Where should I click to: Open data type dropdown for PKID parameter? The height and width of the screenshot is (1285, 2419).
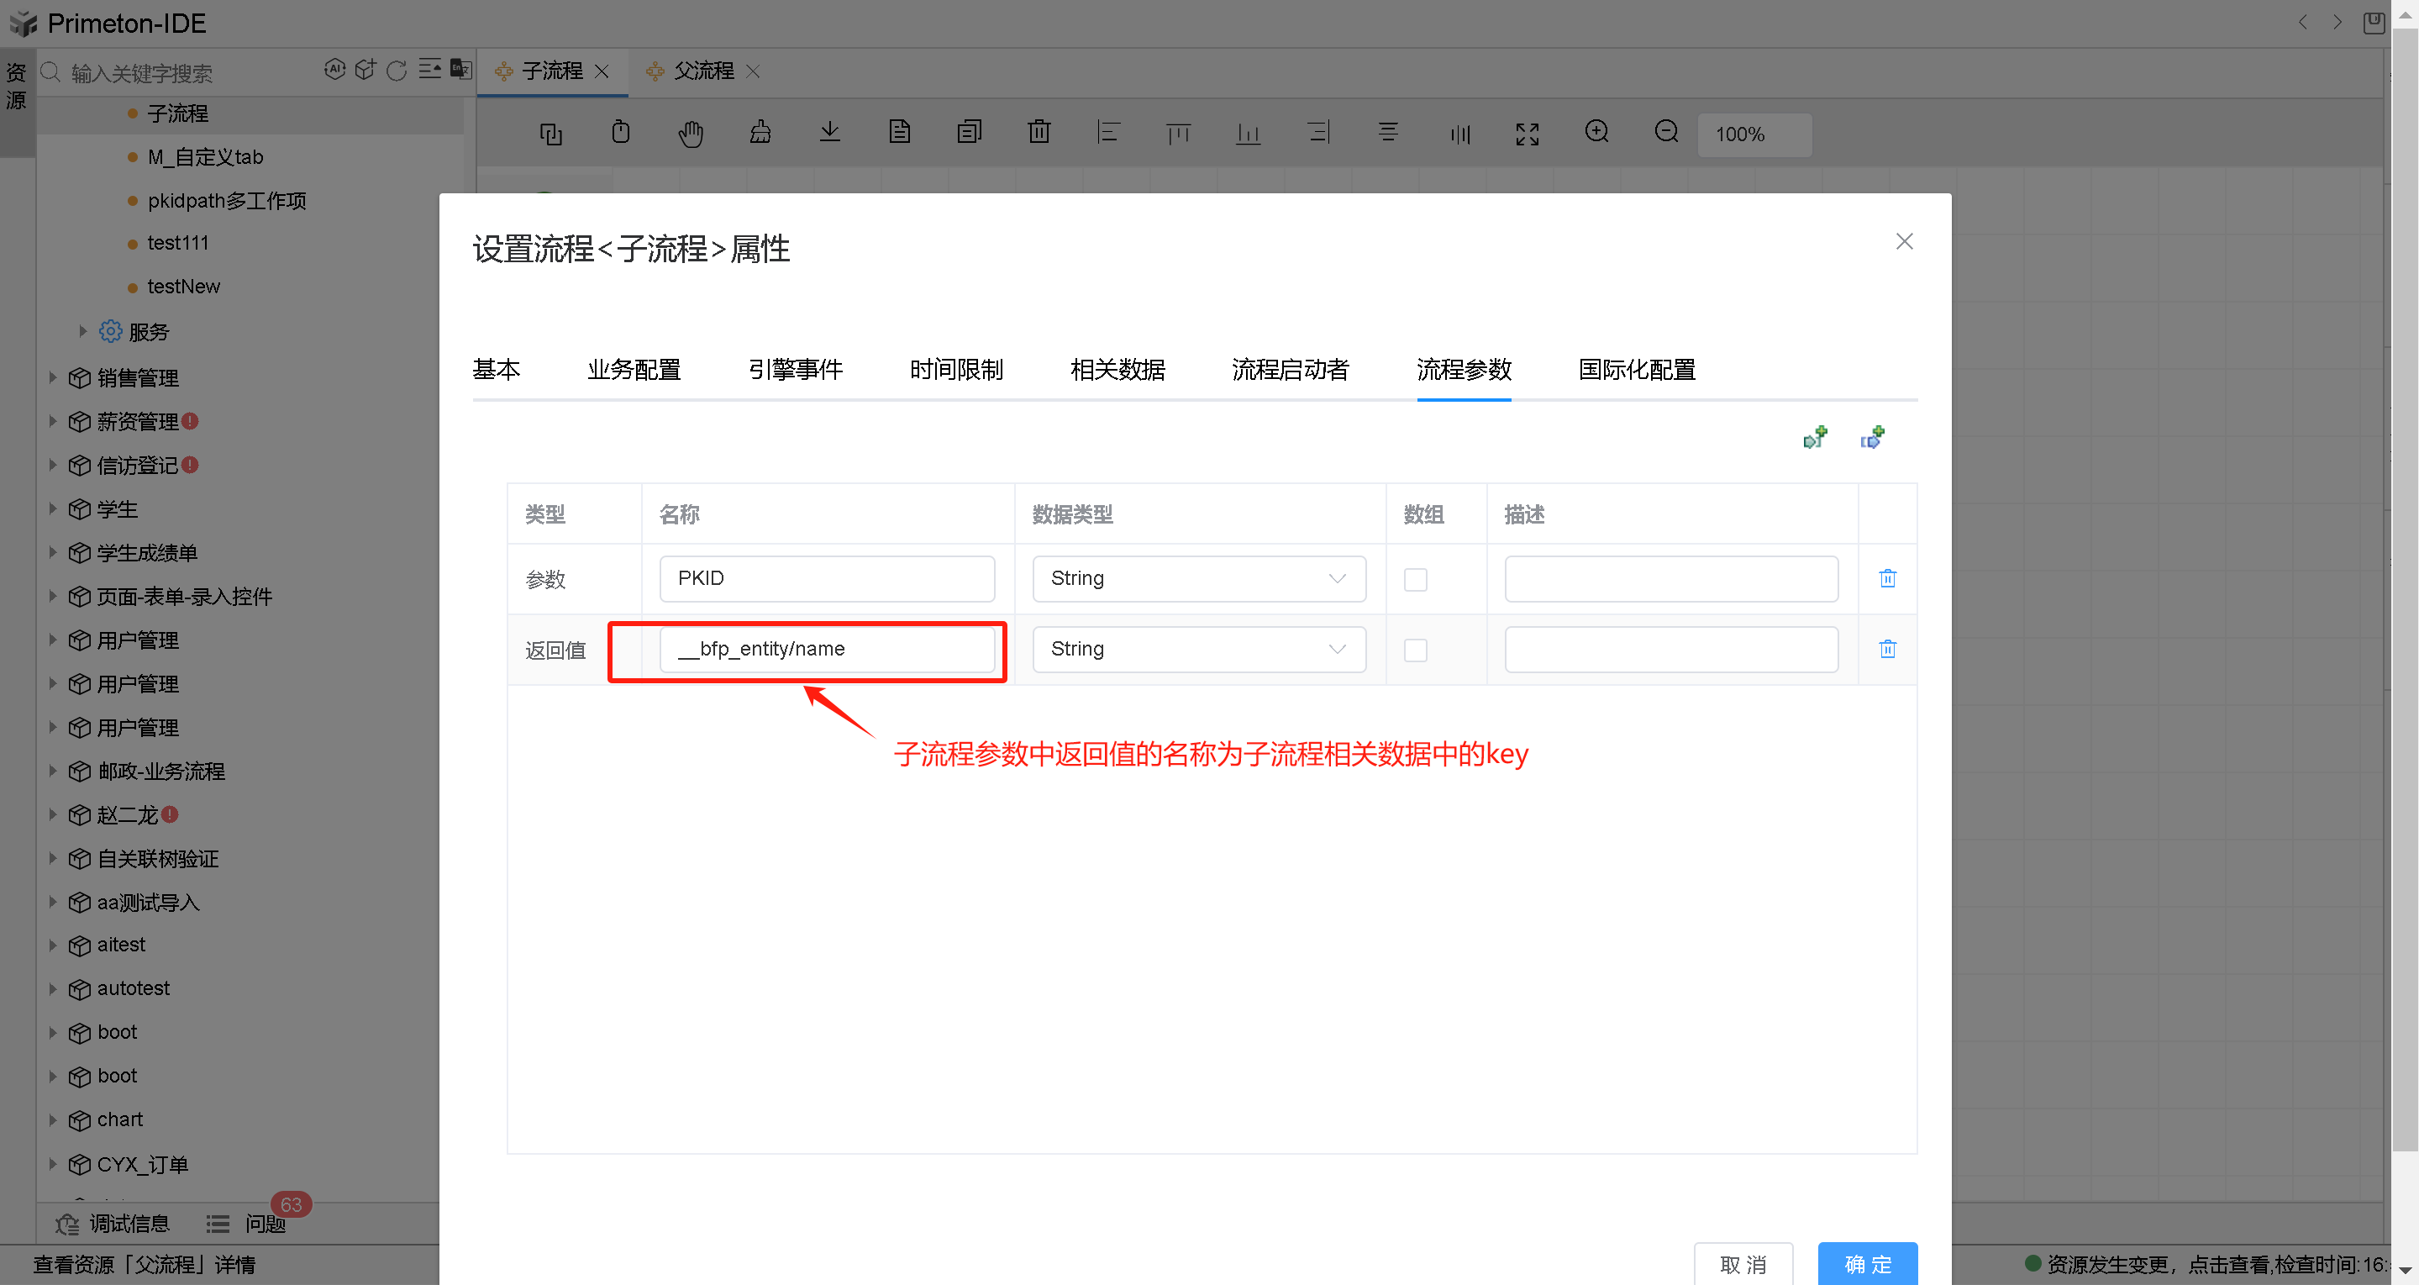coord(1198,578)
